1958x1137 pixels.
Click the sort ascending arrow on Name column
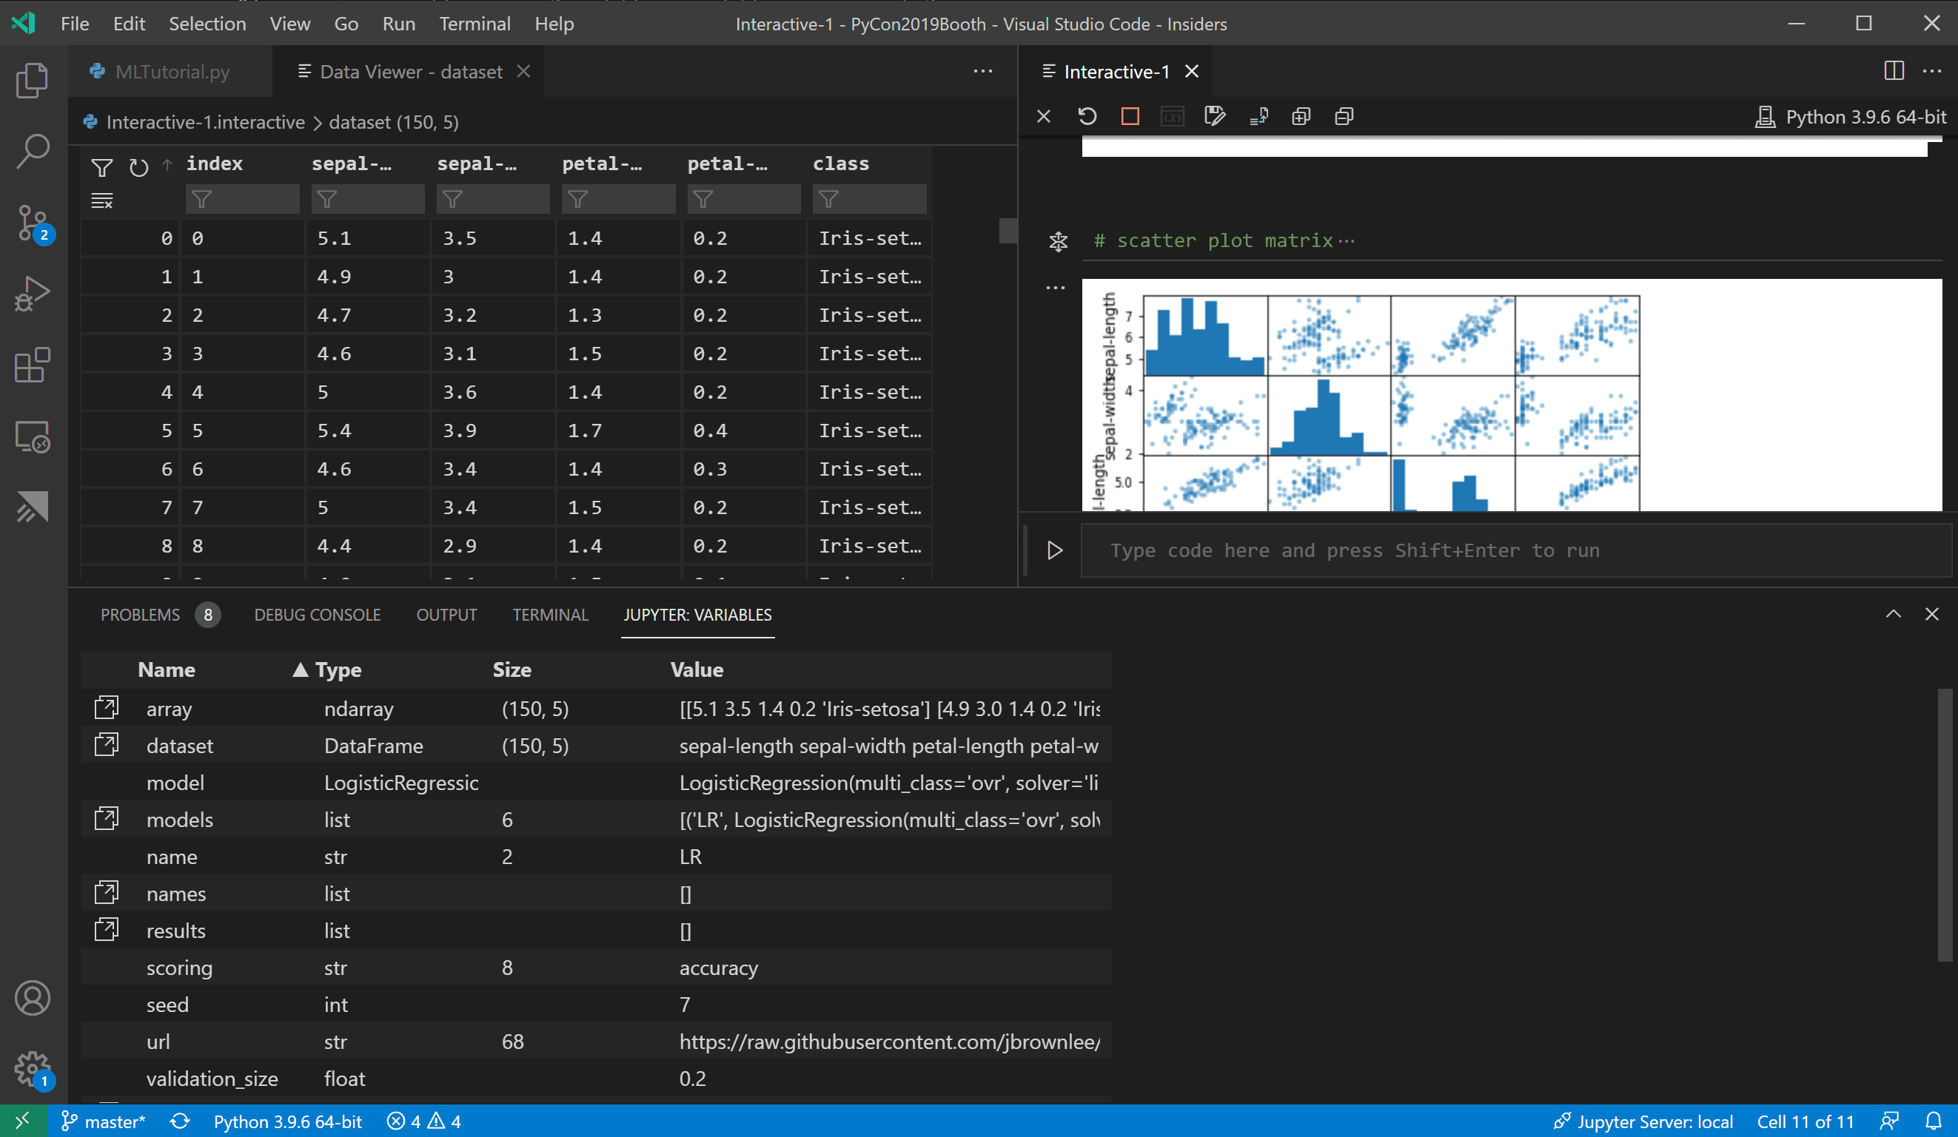(165, 669)
